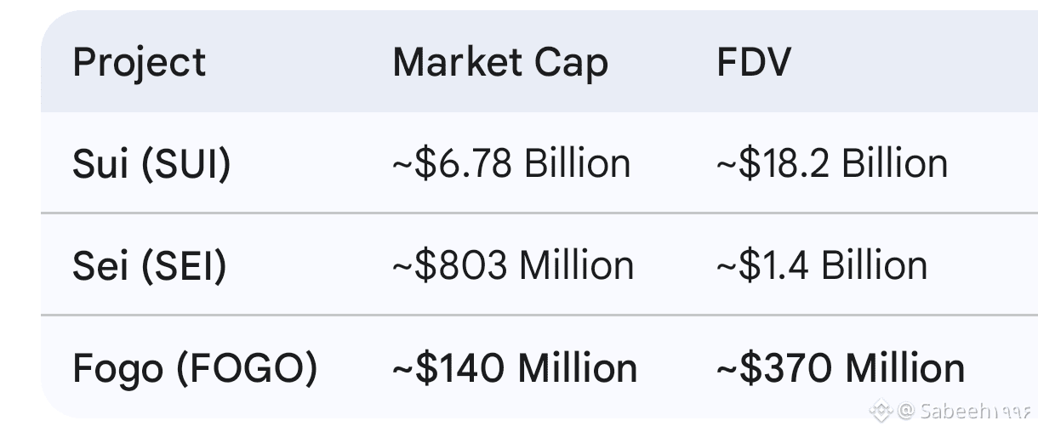
Task: Click the Binance logo watermark icon
Action: pyautogui.click(x=881, y=412)
